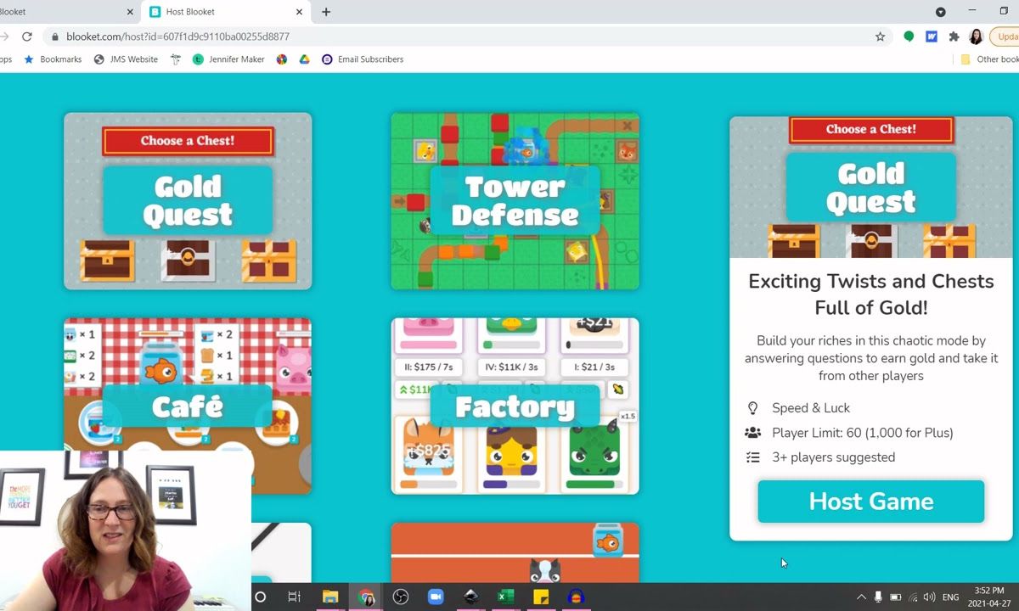Viewport: 1019px width, 611px height.
Task: Open the Google Drive bookmark icon
Action: pyautogui.click(x=304, y=59)
